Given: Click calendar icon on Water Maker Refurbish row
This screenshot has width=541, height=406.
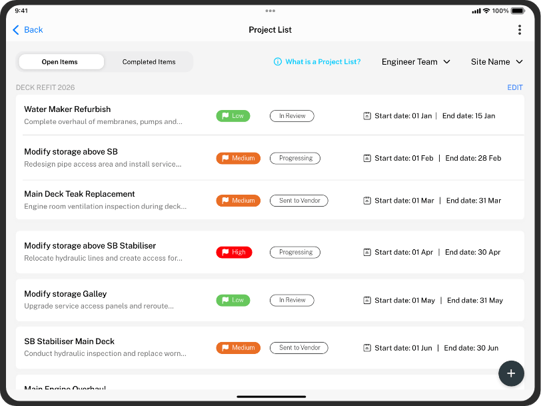Looking at the screenshot, I should [367, 116].
